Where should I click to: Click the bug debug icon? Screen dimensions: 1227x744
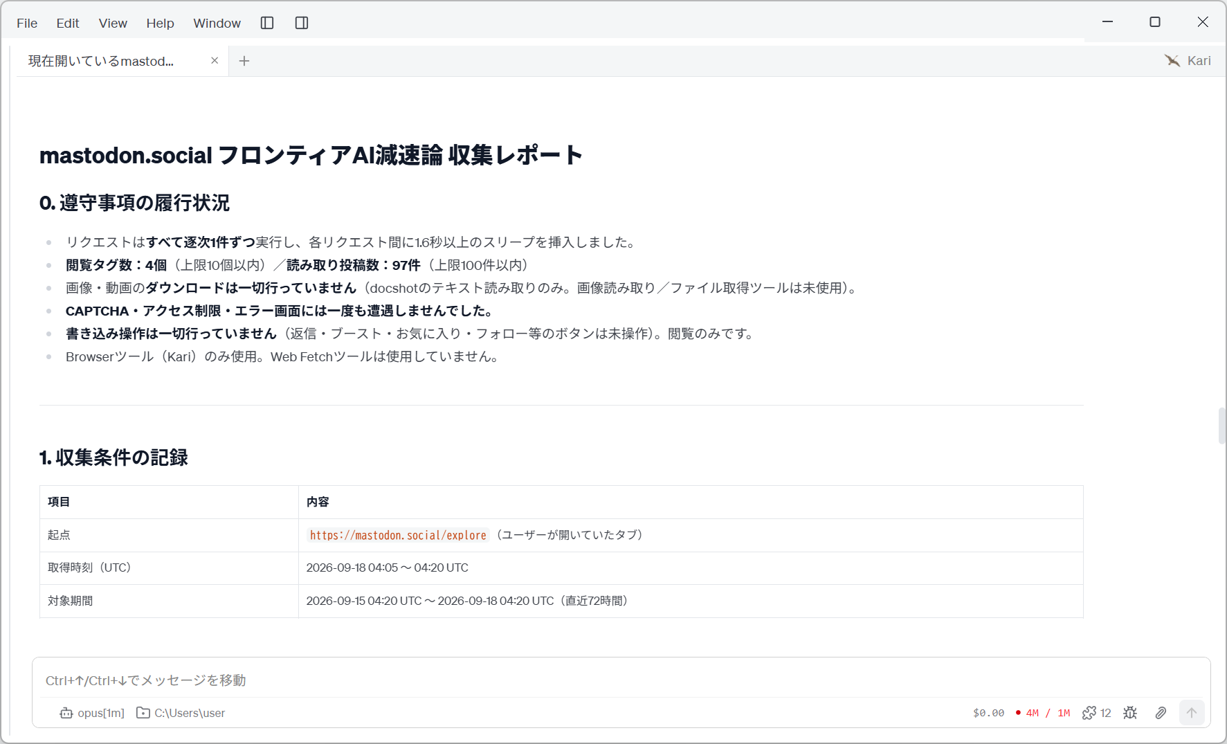[x=1130, y=713]
